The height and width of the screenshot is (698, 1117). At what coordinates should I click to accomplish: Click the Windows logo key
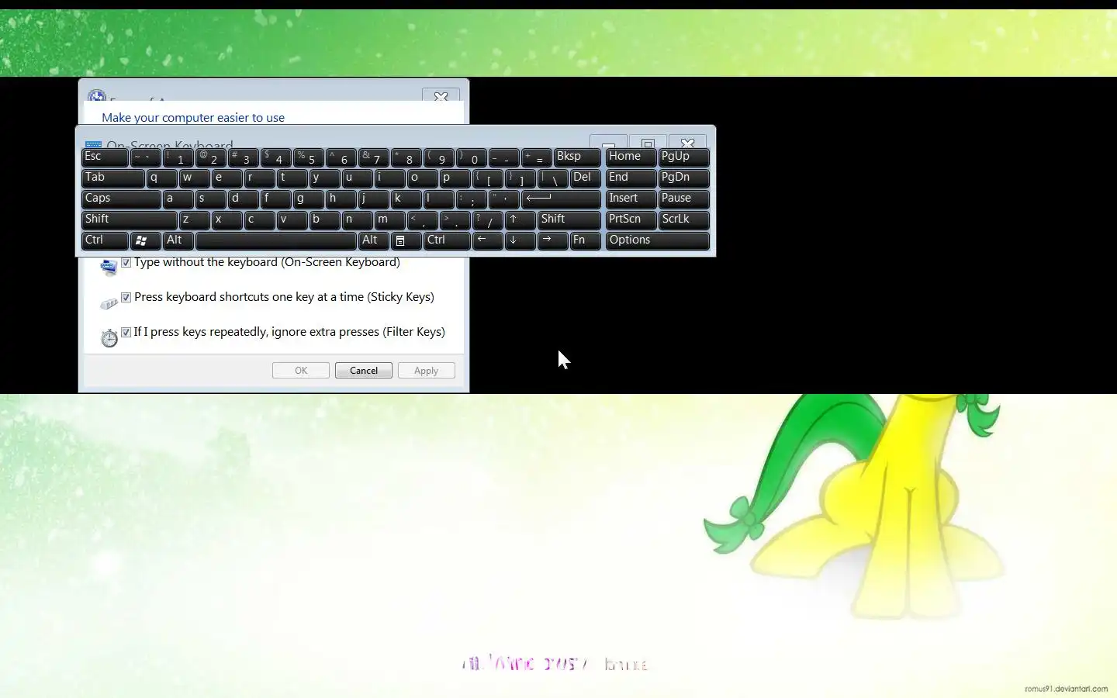146,241
